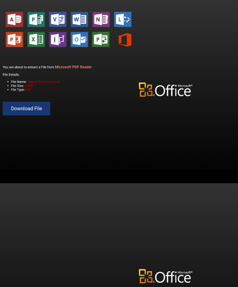
Task: Select the teal Publisher icon
Action: [x=36, y=20]
